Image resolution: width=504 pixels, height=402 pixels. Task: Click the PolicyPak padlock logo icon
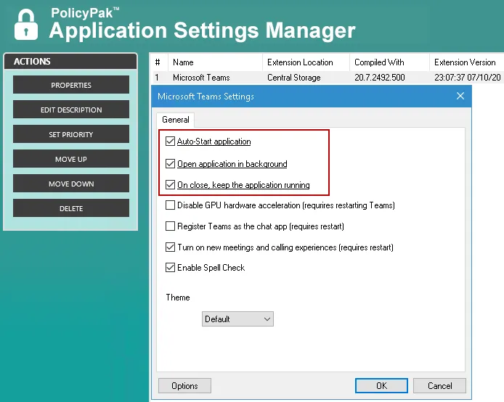click(x=26, y=24)
